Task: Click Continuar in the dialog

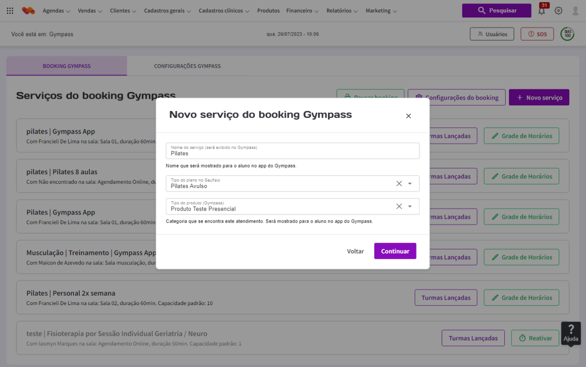Action: pos(395,251)
